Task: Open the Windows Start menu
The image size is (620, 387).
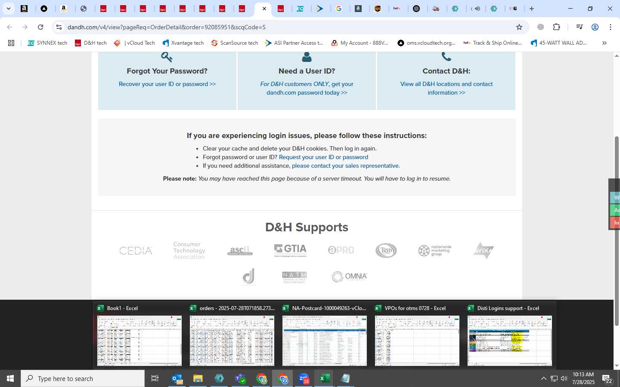Action: 10,378
